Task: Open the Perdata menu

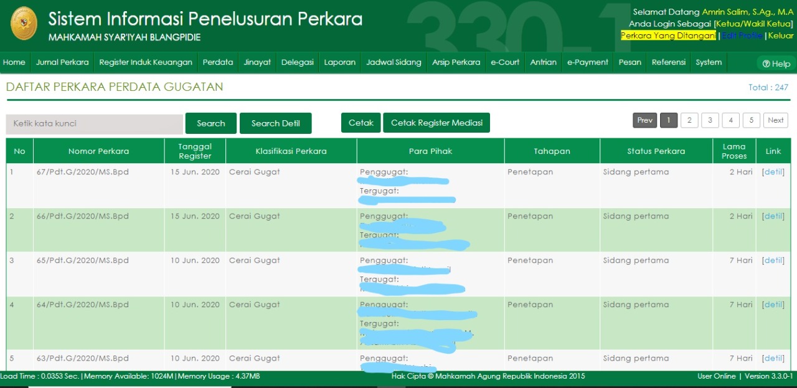Action: pyautogui.click(x=218, y=62)
